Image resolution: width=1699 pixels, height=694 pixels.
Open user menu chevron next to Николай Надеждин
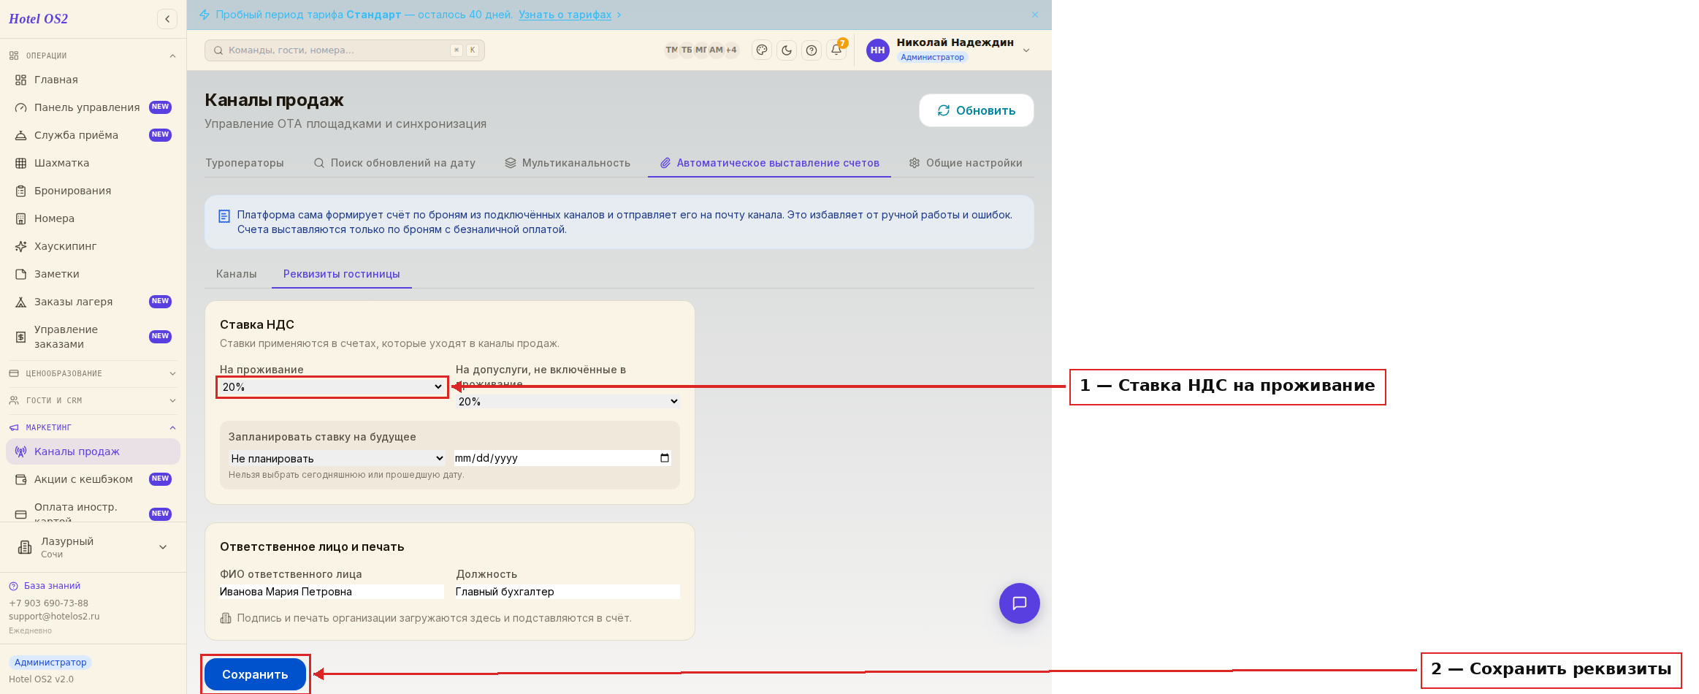[x=1026, y=50]
